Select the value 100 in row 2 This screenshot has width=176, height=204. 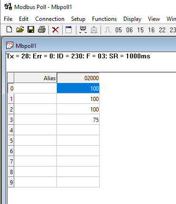pos(78,109)
